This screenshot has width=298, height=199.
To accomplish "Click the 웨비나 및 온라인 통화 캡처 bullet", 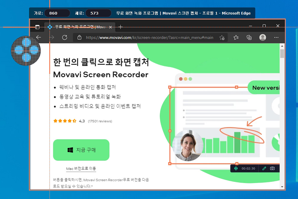I will tap(87, 87).
